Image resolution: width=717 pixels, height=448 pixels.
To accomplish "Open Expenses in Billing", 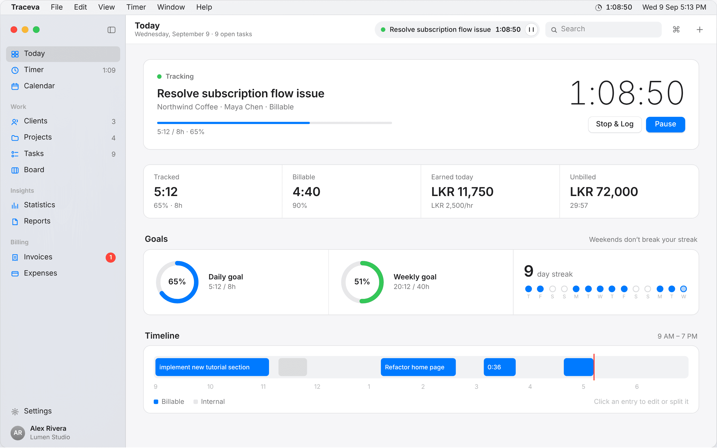I will pos(63,273).
